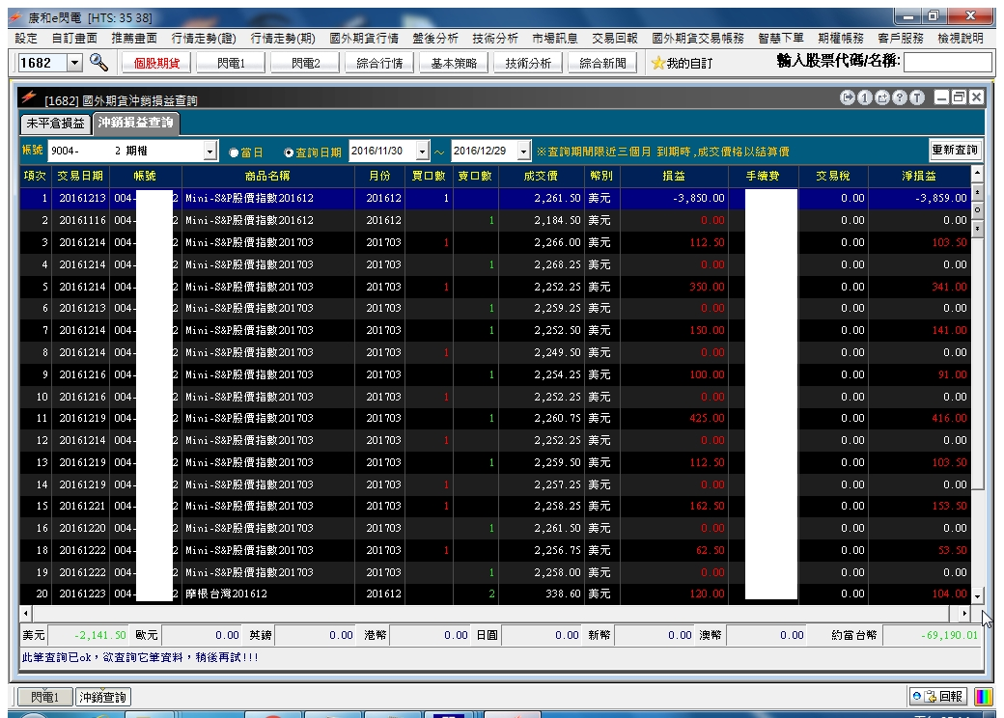1004x718 pixels.
Task: Open the 交易回報 menu
Action: pos(615,39)
